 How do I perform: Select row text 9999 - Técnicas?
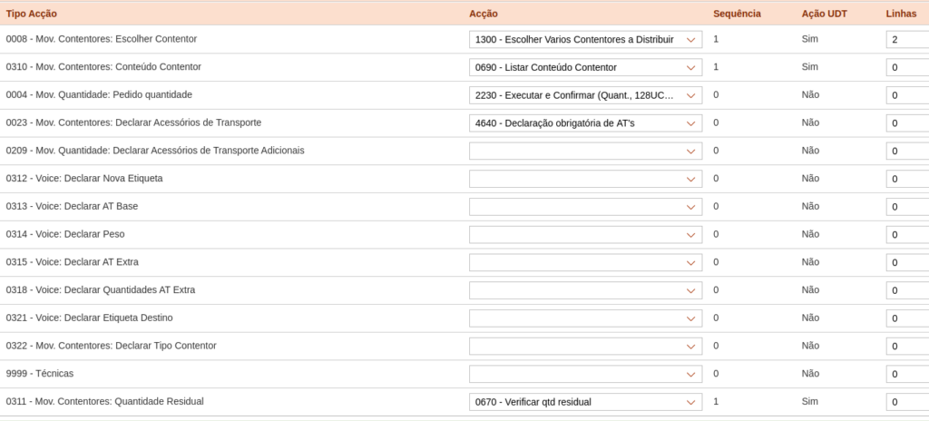coord(40,373)
